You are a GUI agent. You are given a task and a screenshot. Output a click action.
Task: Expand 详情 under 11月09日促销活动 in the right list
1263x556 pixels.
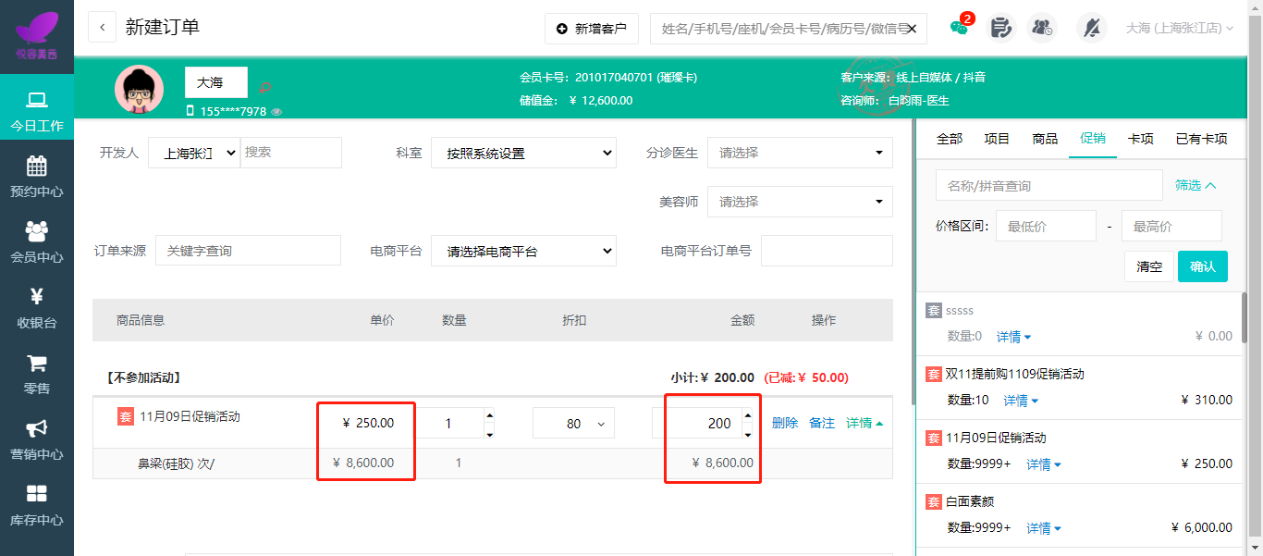[x=1044, y=464]
